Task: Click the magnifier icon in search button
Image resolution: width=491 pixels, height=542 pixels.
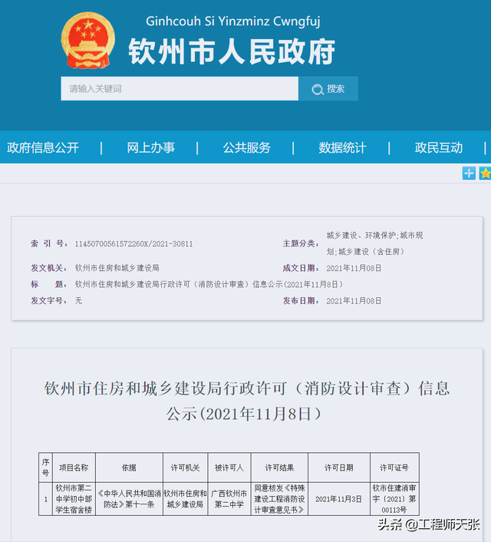Action: pyautogui.click(x=317, y=89)
